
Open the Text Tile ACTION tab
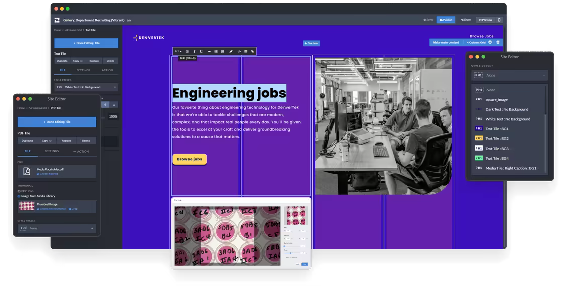click(x=107, y=70)
